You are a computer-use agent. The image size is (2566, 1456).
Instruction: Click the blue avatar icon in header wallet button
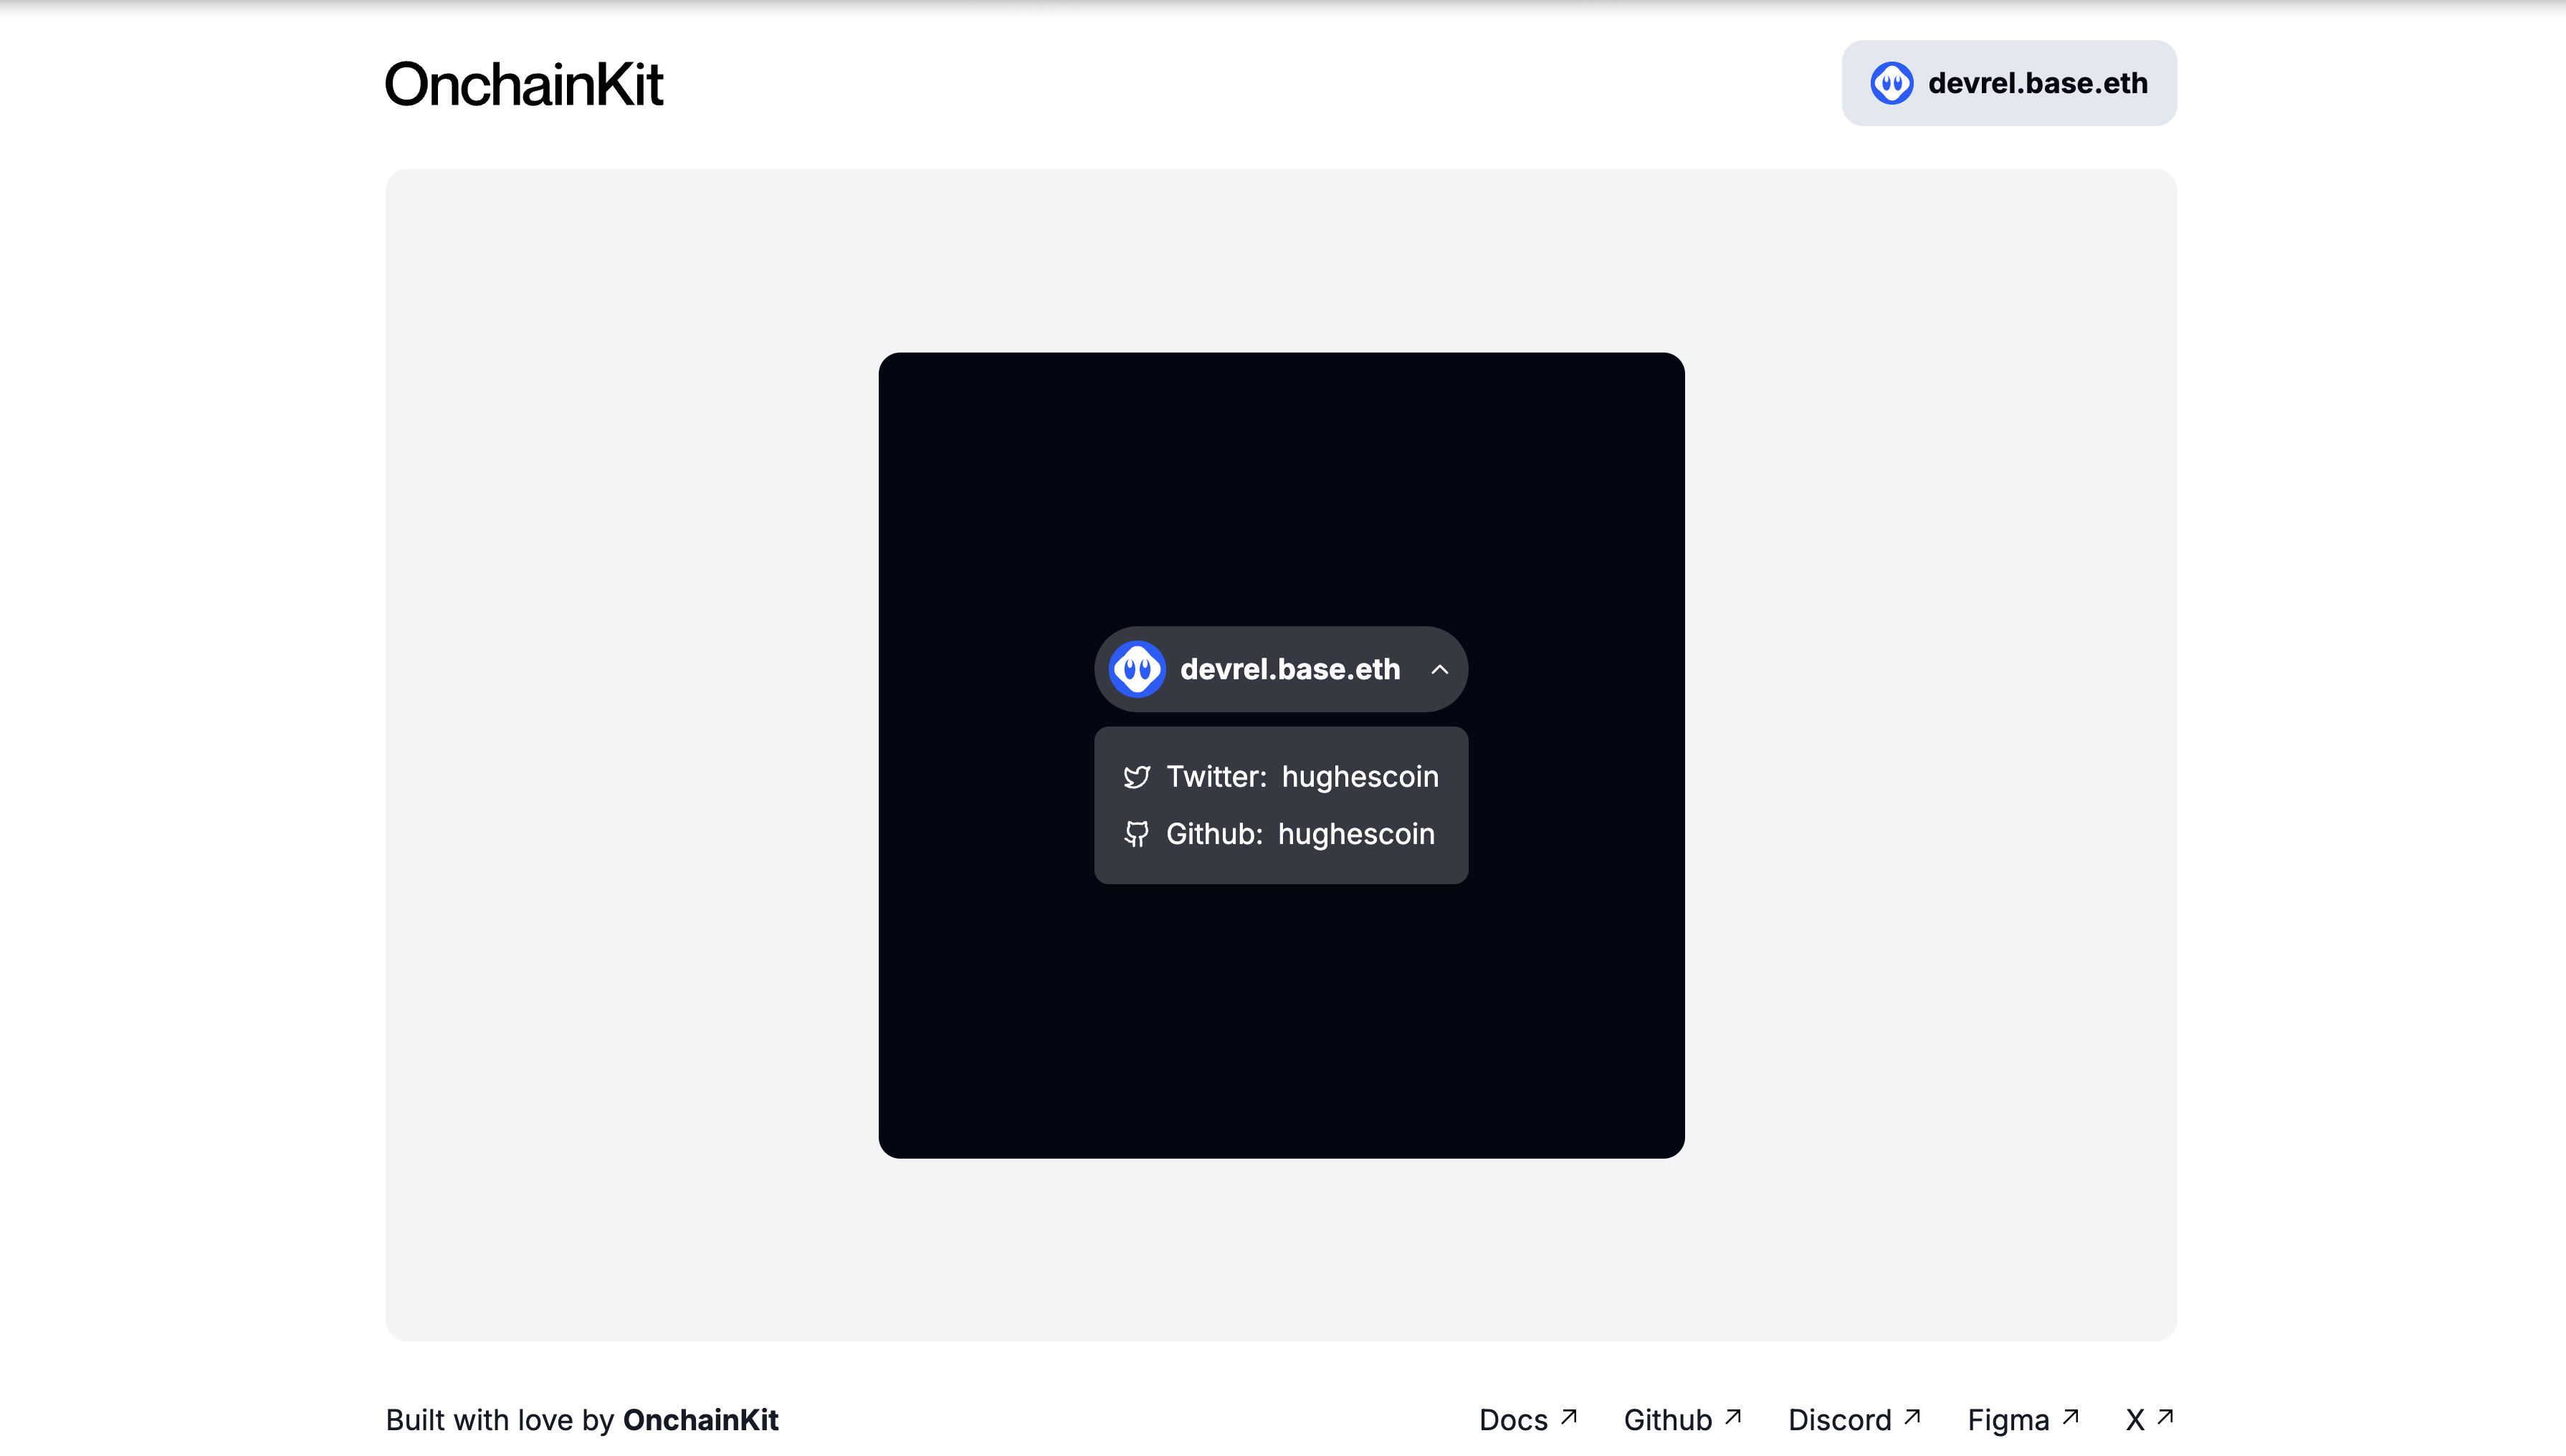[1892, 83]
